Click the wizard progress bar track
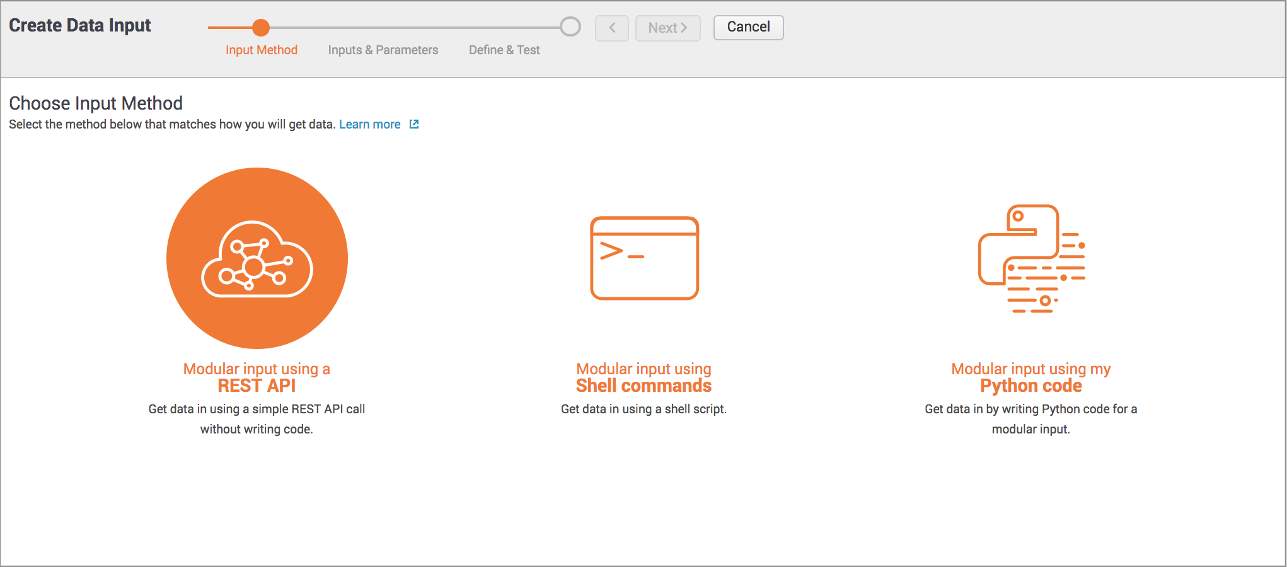Viewport: 1287px width, 567px height. click(410, 26)
